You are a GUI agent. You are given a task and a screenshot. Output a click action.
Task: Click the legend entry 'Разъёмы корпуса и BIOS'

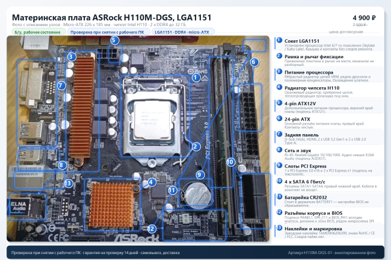click(329, 216)
